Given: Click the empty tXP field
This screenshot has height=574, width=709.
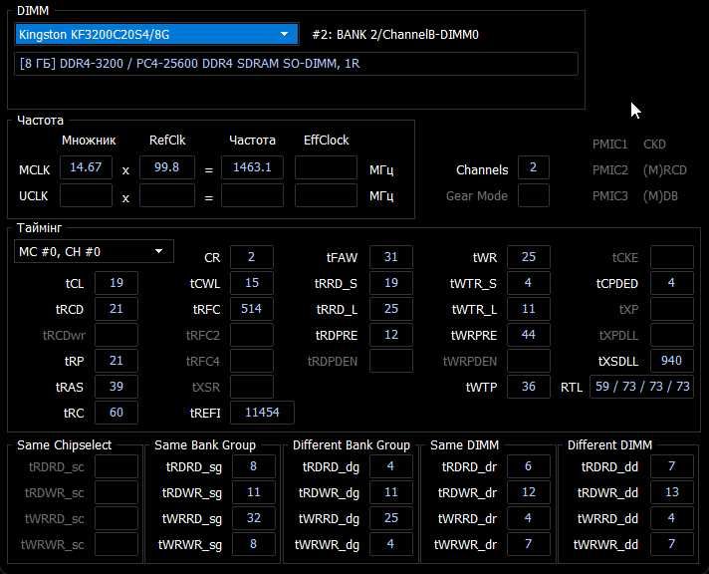Looking at the screenshot, I should (672, 309).
